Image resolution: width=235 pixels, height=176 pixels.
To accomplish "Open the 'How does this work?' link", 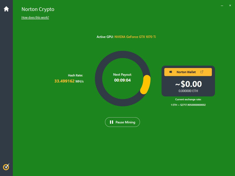I will tap(35, 18).
